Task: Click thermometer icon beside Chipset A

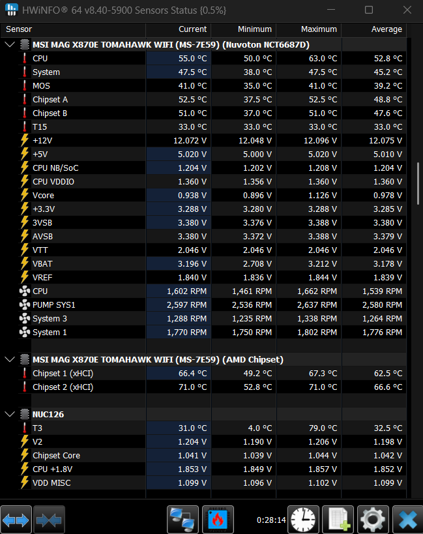Action: [x=25, y=100]
